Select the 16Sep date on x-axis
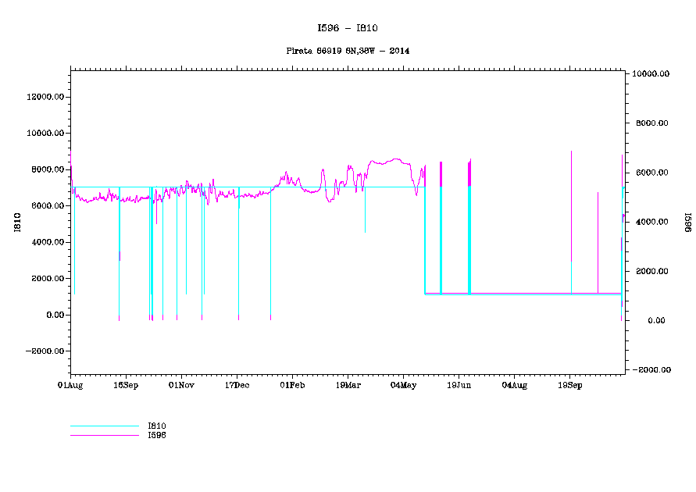This screenshot has width=696, height=492. click(126, 385)
